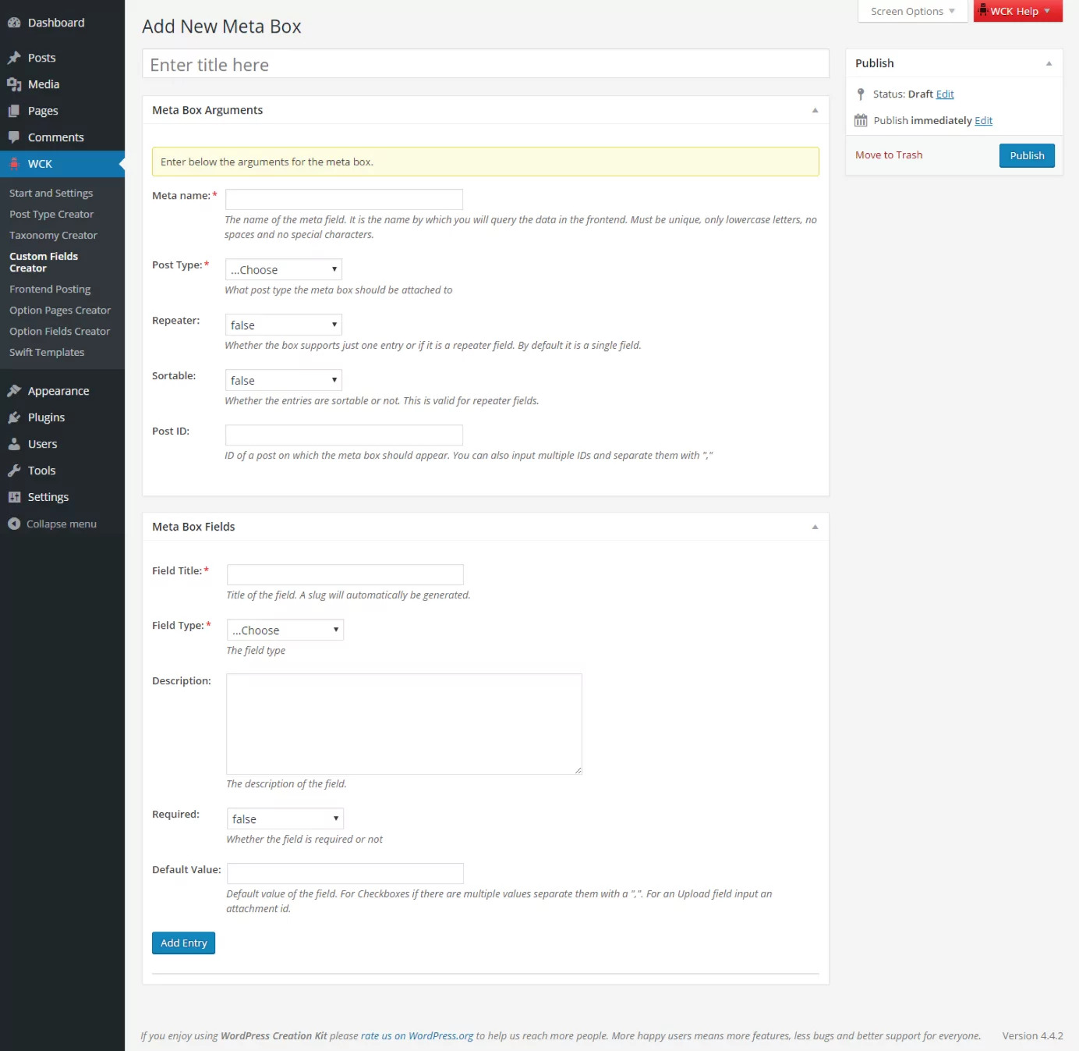The width and height of the screenshot is (1079, 1051).
Task: Open the Taxonomy Creator submenu item
Action: click(53, 235)
